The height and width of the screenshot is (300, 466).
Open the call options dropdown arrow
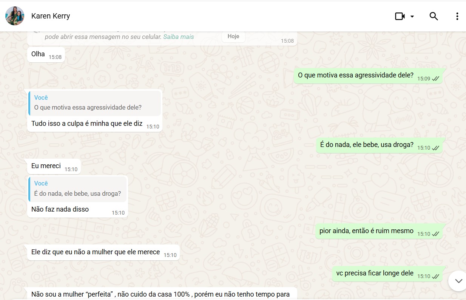click(412, 17)
